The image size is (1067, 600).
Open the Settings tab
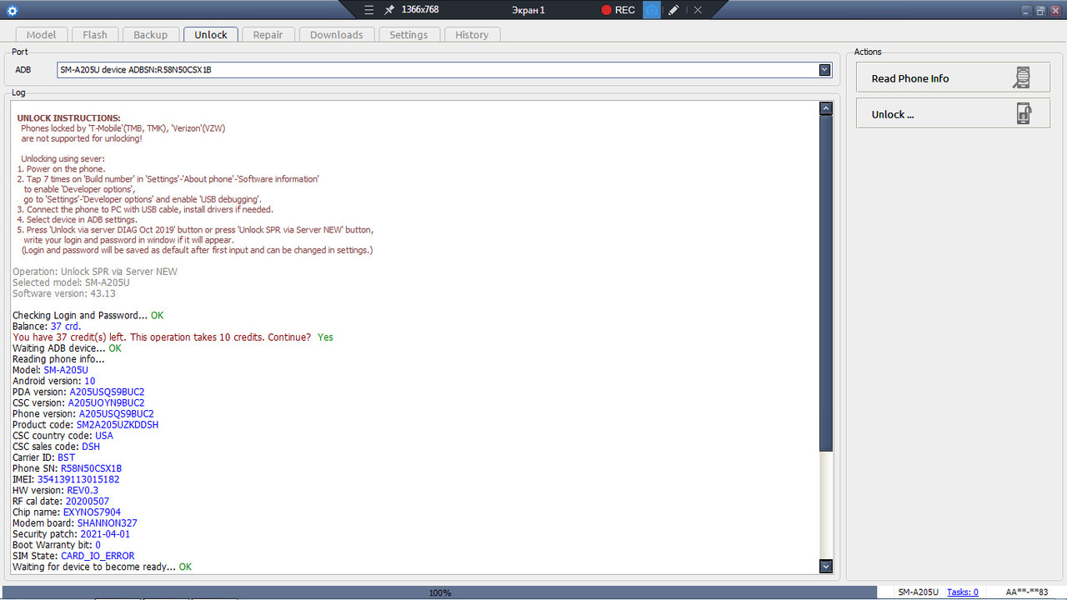tap(408, 34)
